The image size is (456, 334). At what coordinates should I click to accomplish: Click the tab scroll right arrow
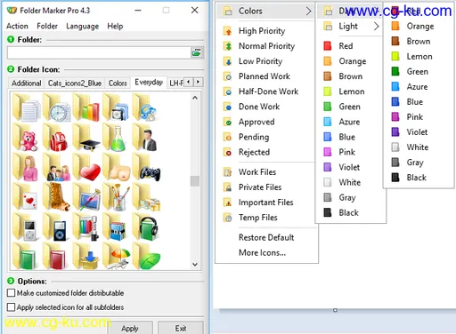point(198,82)
